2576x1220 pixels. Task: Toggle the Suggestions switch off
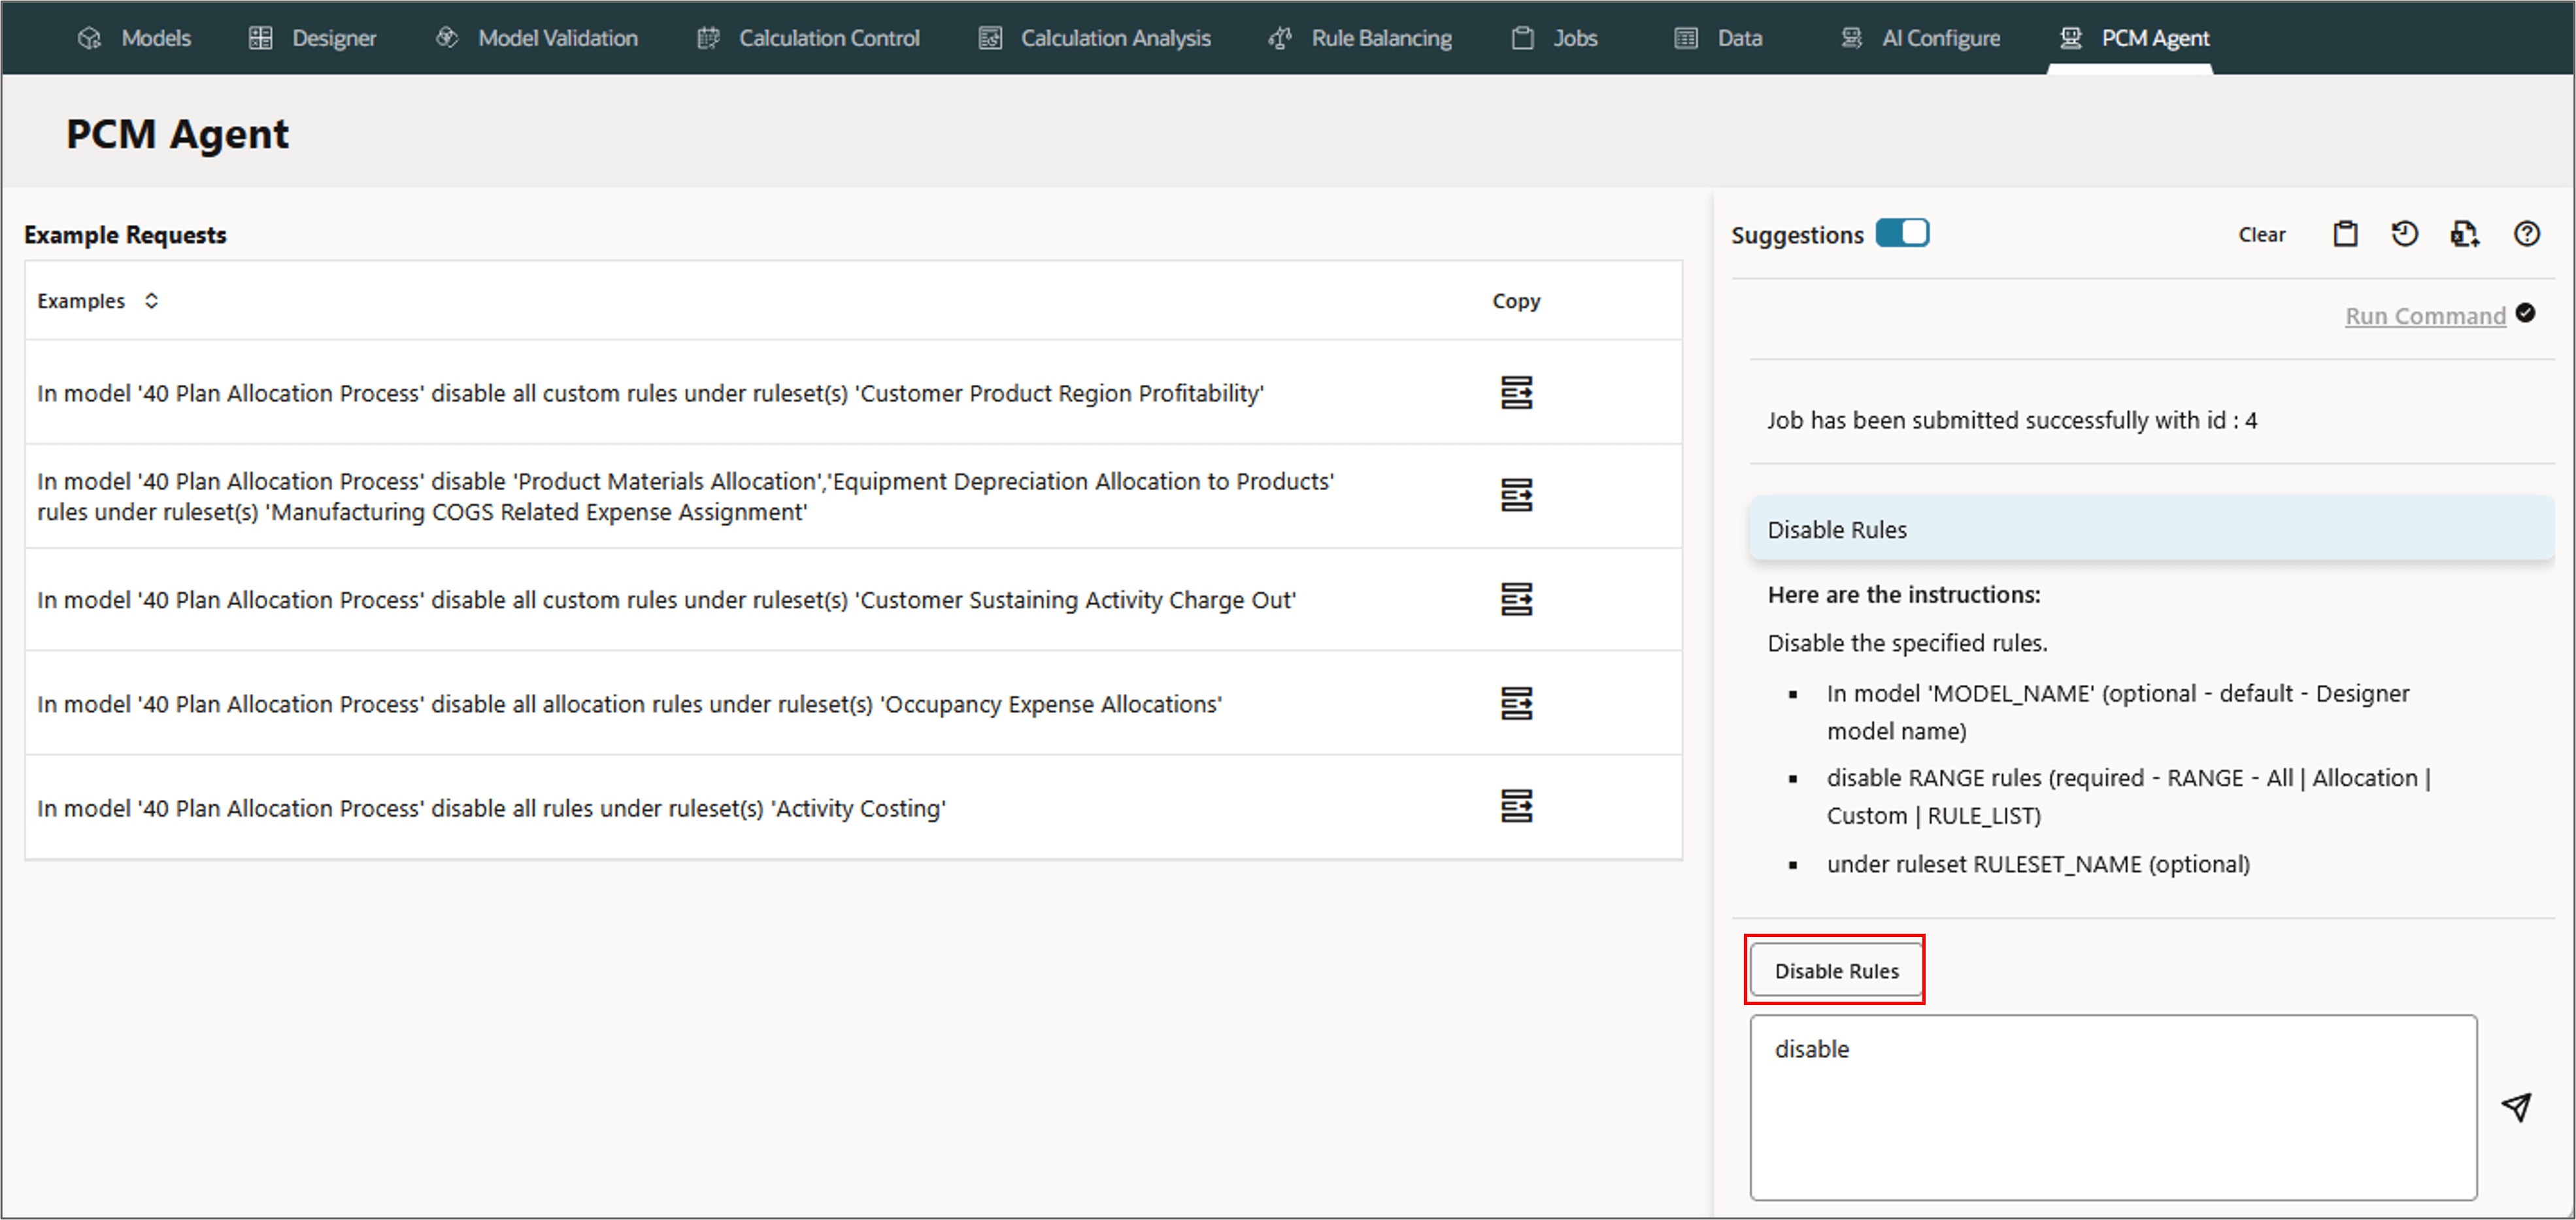[1901, 233]
